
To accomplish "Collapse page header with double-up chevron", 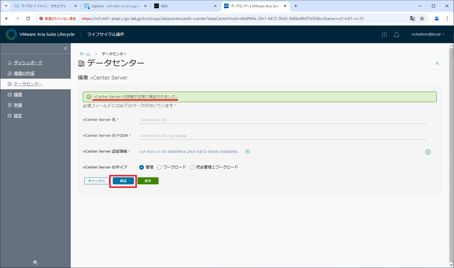I will pos(437,63).
